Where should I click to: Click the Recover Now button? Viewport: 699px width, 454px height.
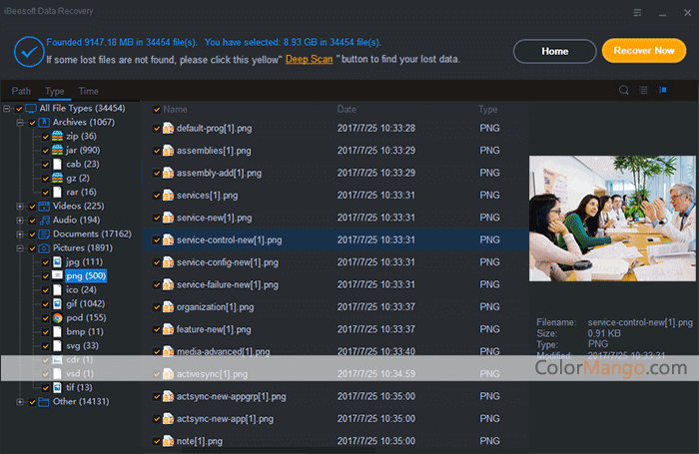pyautogui.click(x=644, y=51)
